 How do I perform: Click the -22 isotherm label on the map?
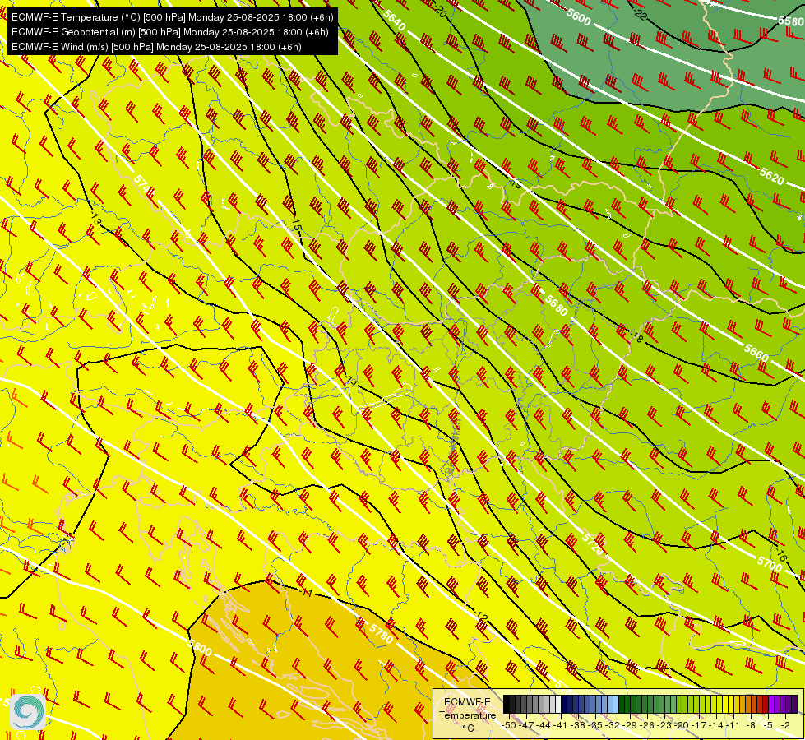tap(640, 14)
